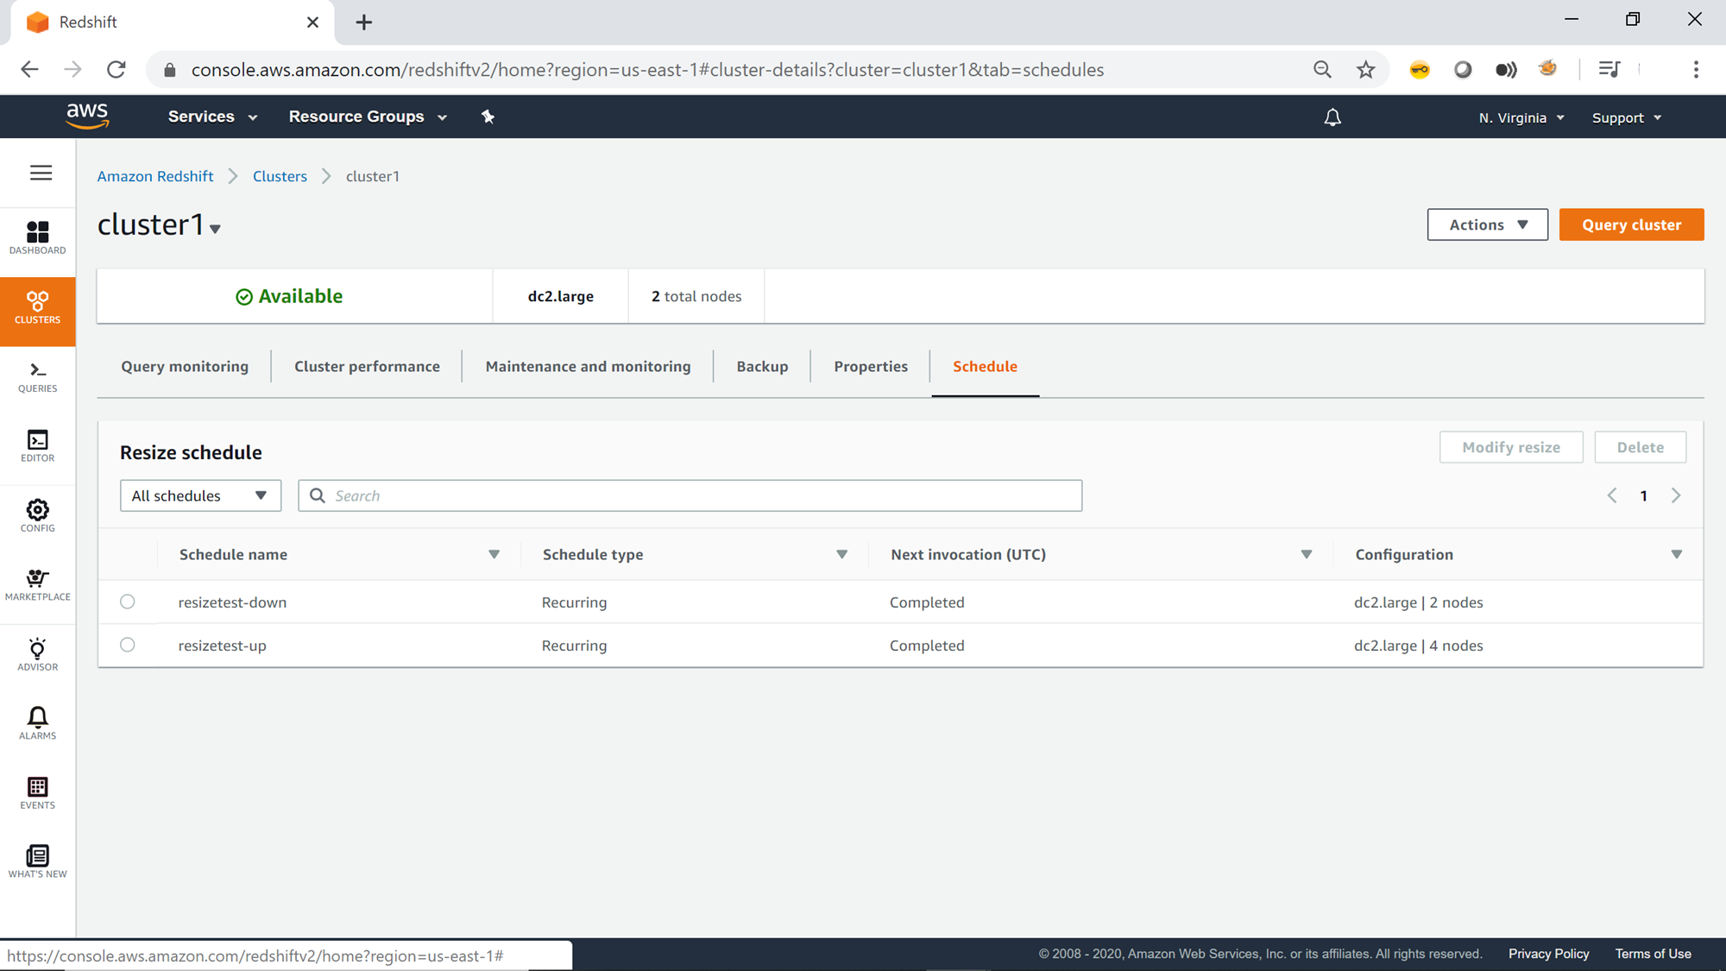Switch to the Cluster performance tab
Screen dimensions: 1726x971
pyautogui.click(x=367, y=366)
